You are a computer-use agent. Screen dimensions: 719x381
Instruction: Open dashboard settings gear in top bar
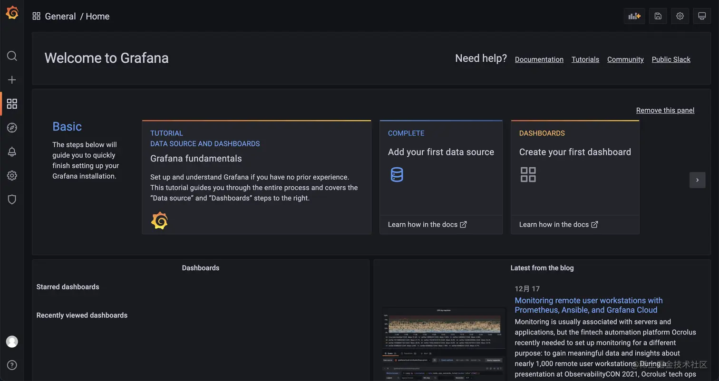pyautogui.click(x=680, y=16)
